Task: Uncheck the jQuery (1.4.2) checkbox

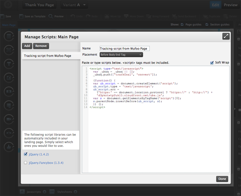Action: pyautogui.click(x=25, y=154)
